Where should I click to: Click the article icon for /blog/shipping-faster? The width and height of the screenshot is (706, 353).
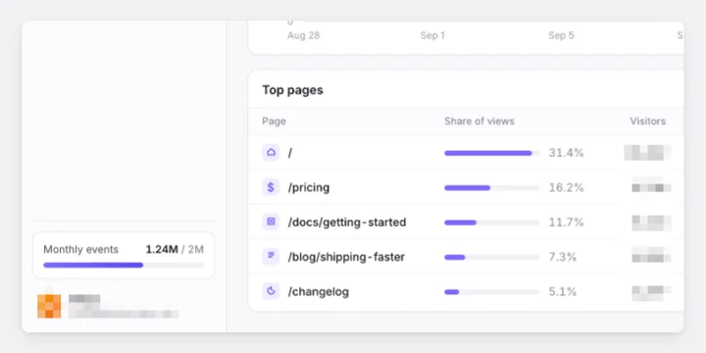click(x=271, y=257)
